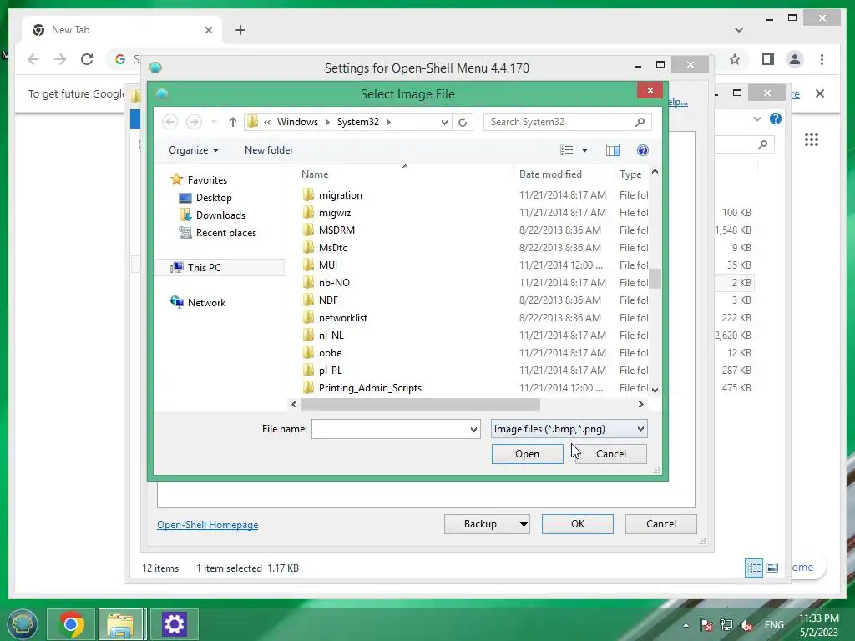Click the search magnifier in Search System32
Image resolution: width=855 pixels, height=641 pixels.
pyautogui.click(x=640, y=122)
